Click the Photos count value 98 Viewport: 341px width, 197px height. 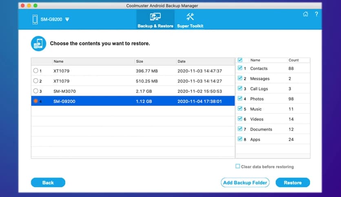291,99
